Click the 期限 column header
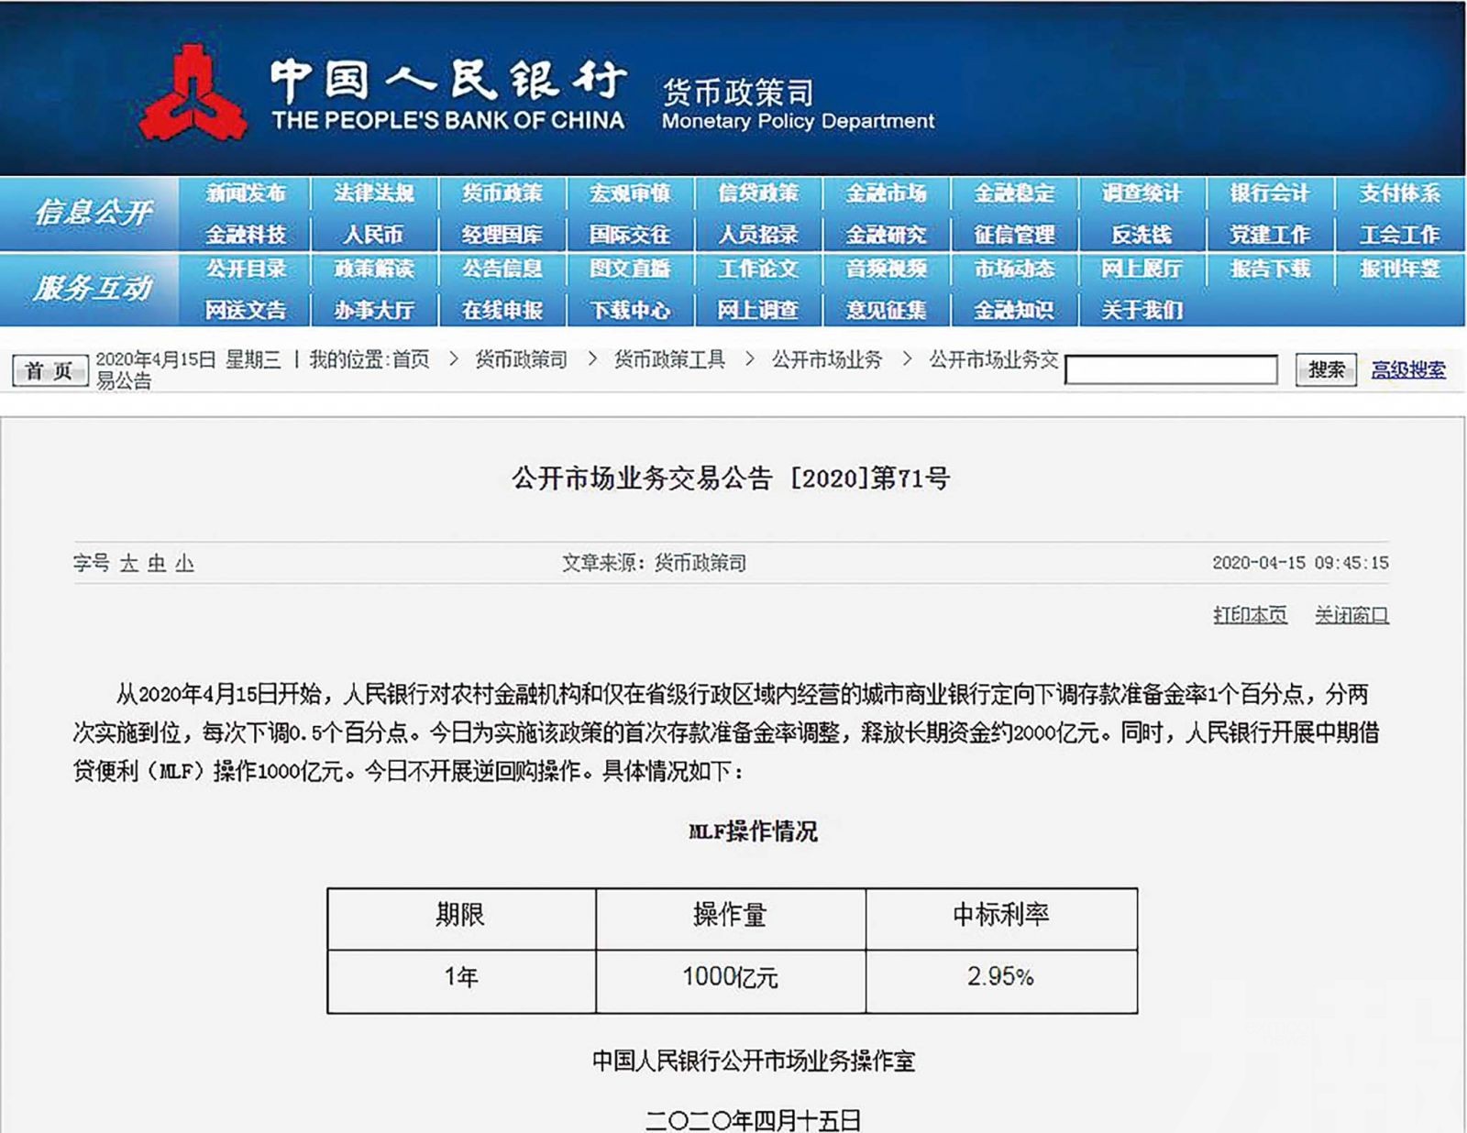The width and height of the screenshot is (1467, 1133). point(461,918)
